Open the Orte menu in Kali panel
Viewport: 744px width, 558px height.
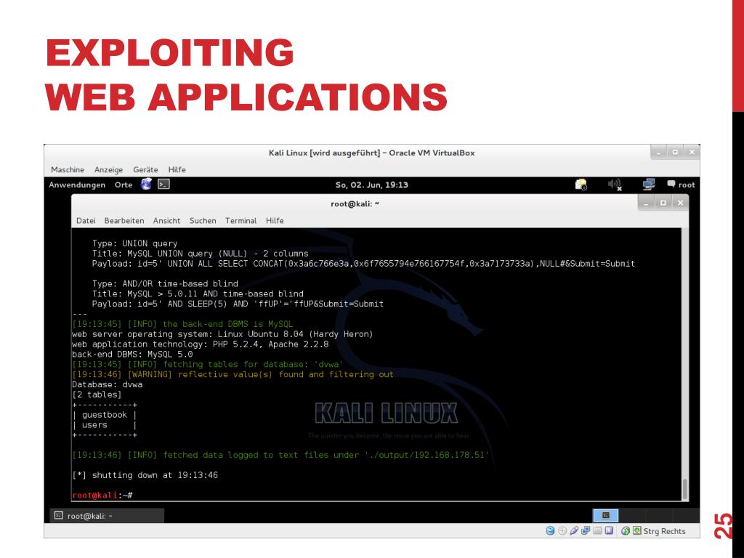pos(124,185)
